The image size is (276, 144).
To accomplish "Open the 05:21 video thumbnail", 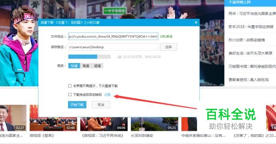I will (x=154, y=124).
